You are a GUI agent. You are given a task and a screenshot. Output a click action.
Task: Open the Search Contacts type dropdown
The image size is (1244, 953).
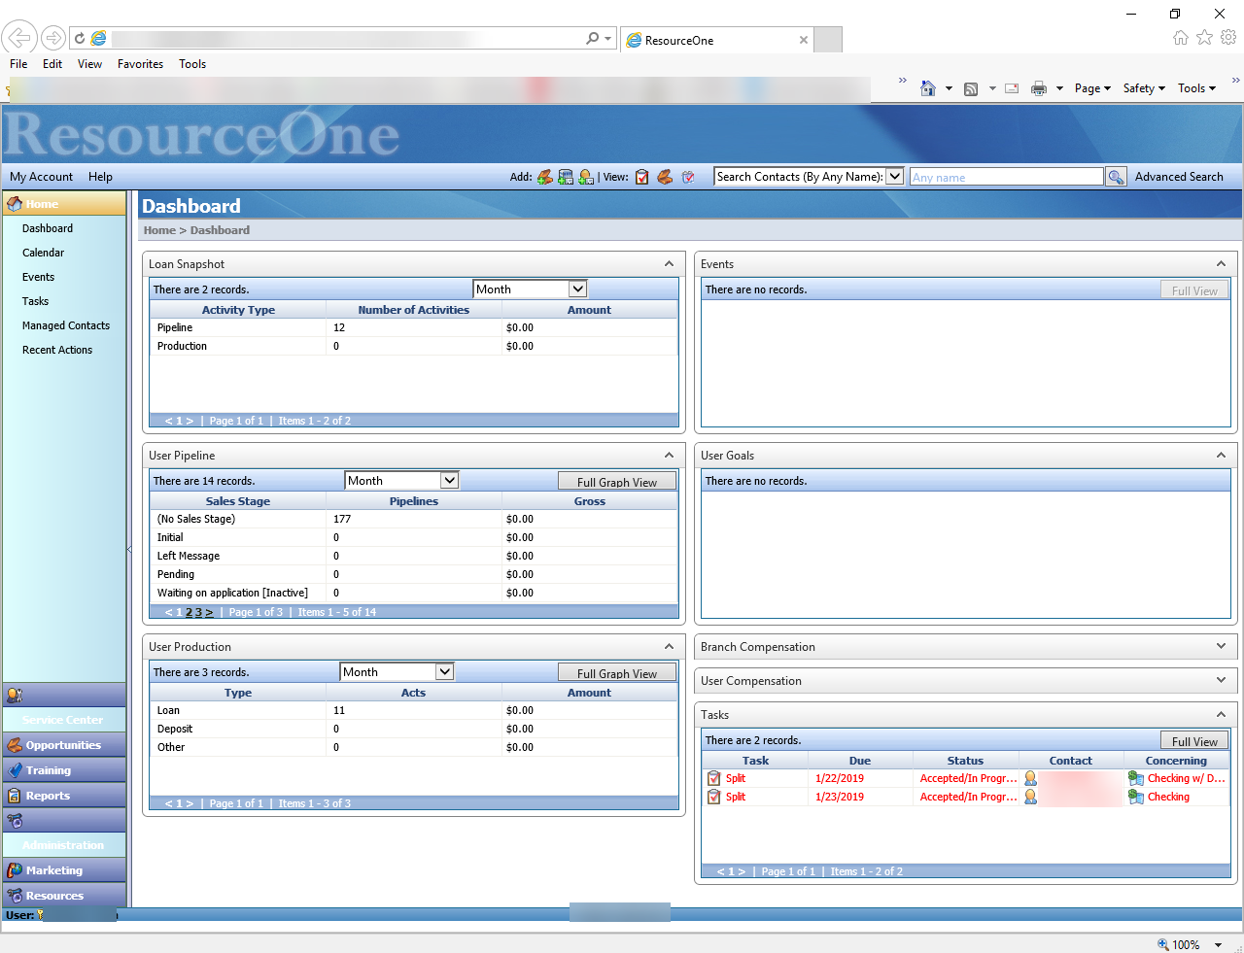894,177
